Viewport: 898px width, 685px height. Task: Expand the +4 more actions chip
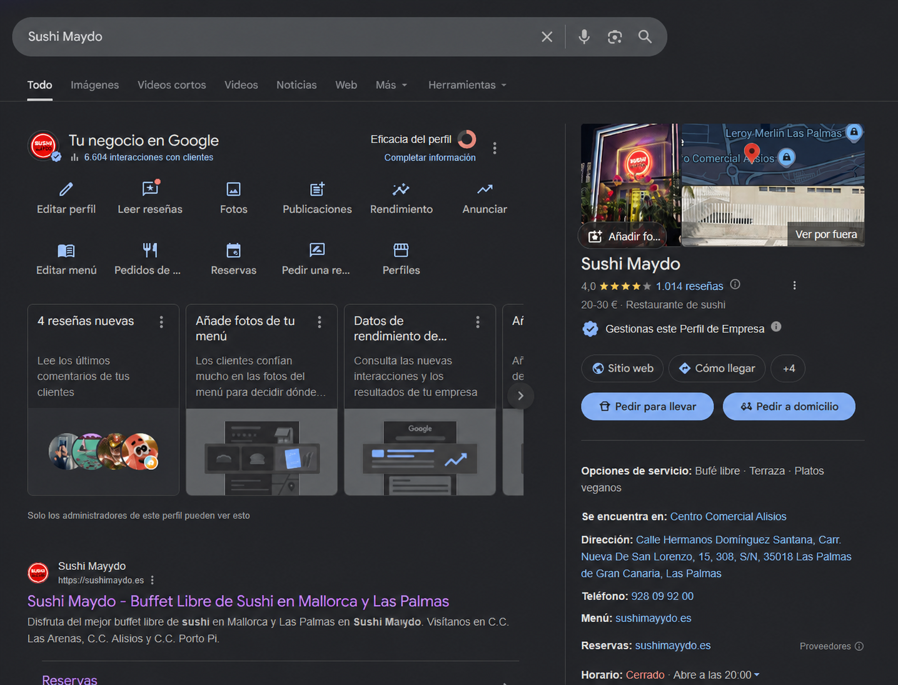(788, 368)
